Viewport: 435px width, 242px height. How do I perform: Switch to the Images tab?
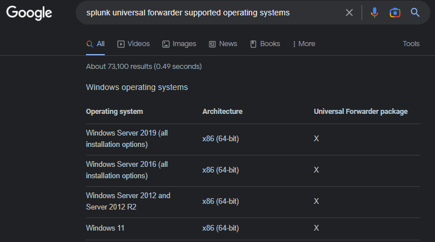click(x=179, y=44)
